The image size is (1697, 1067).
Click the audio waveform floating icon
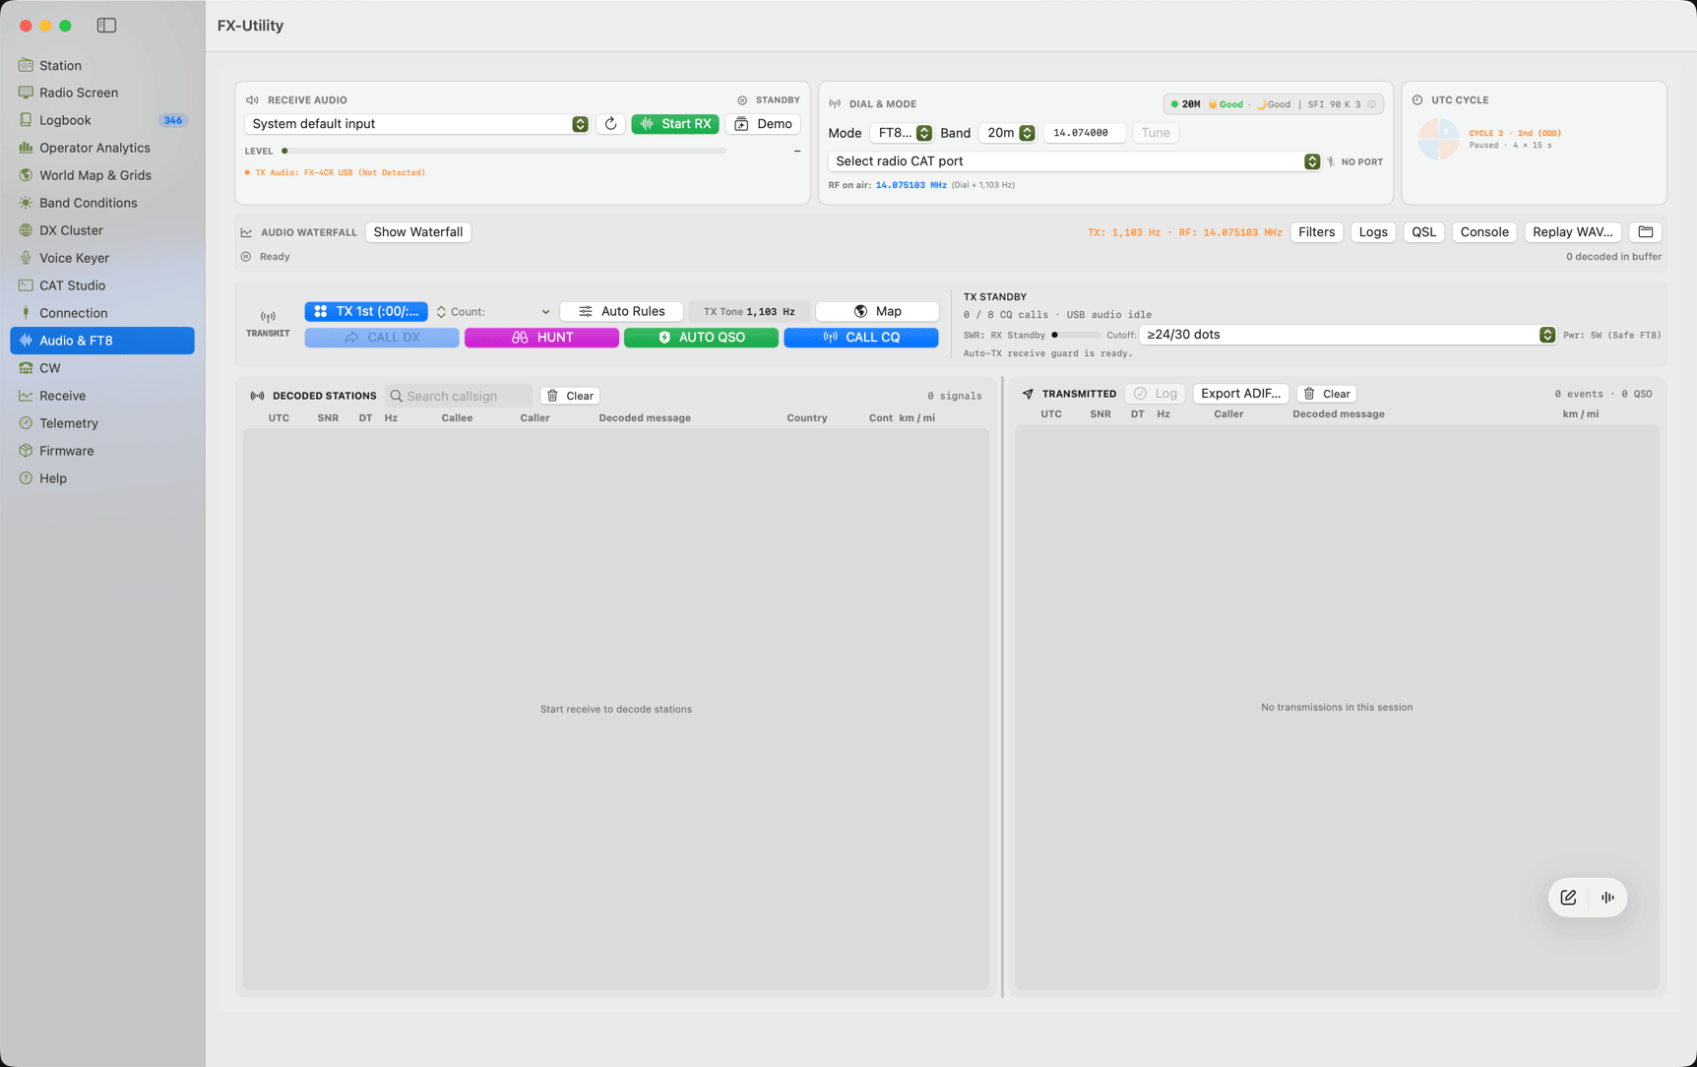pyautogui.click(x=1607, y=898)
